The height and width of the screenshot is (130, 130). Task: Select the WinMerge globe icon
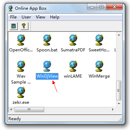[99, 66]
